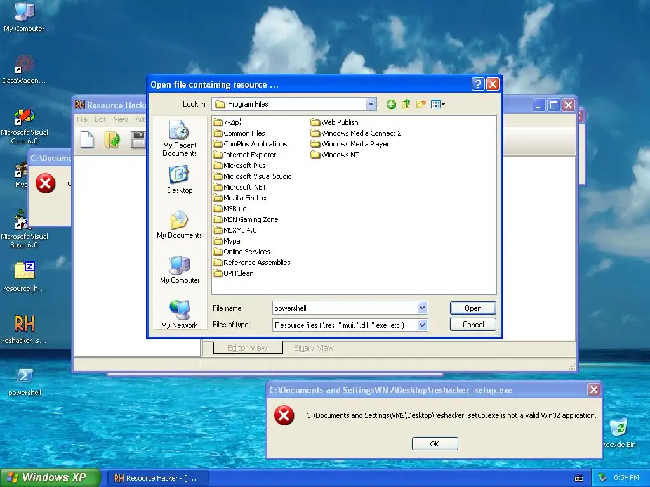The width and height of the screenshot is (650, 487).
Task: Click reshacker_s... desktop icon
Action: (x=24, y=329)
